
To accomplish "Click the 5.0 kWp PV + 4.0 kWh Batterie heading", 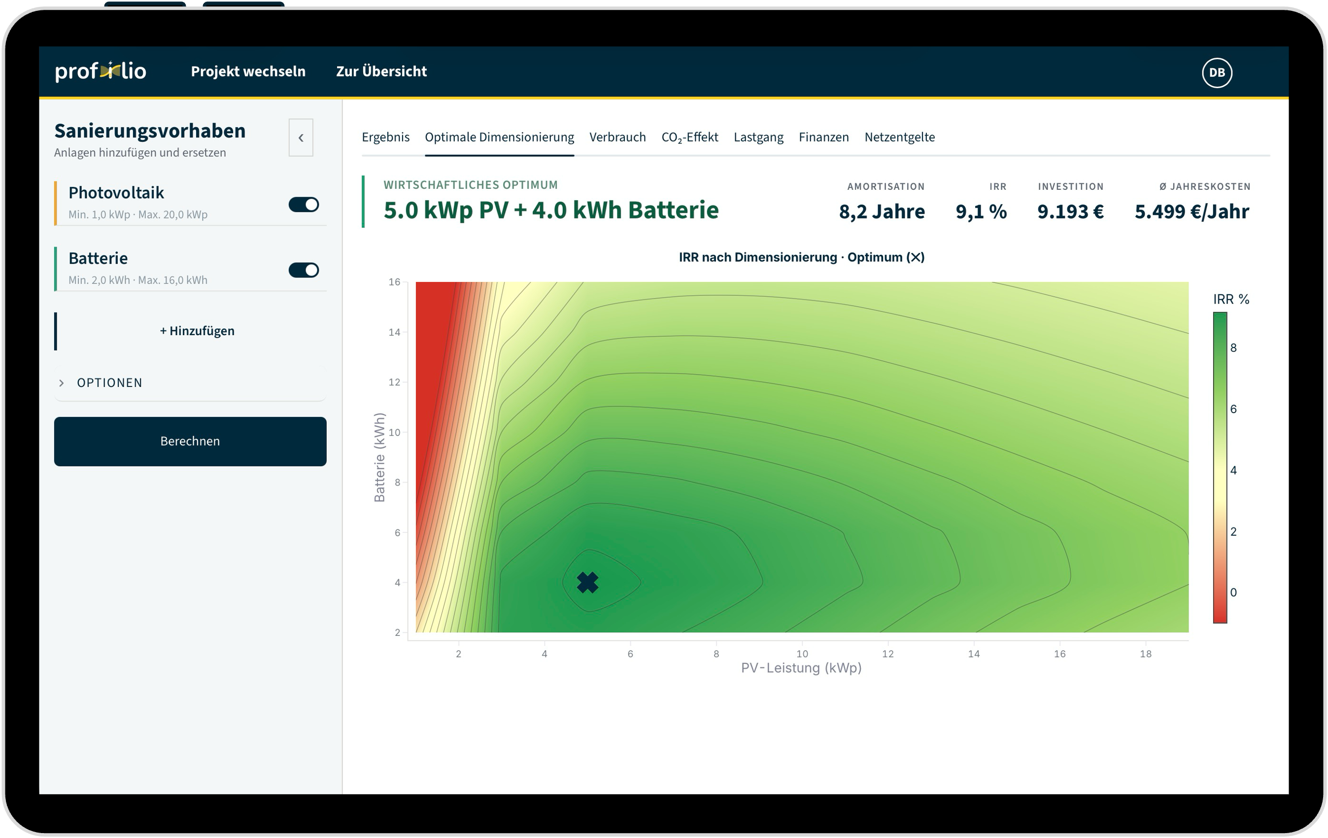I will click(551, 210).
